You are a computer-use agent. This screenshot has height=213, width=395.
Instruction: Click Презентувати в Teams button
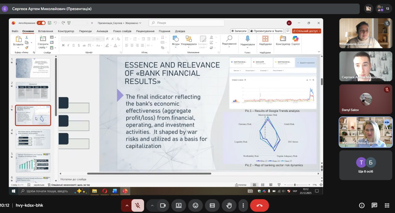tap(266, 31)
